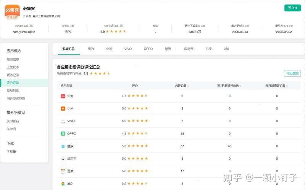Image resolution: width=305 pixels, height=190 pixels.
Task: Click the 评分 column header
Action: click(x=135, y=85)
